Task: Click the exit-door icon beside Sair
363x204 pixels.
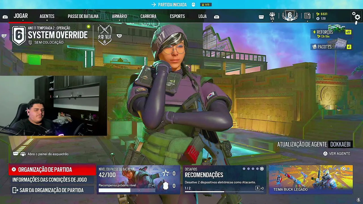Action: [15, 190]
